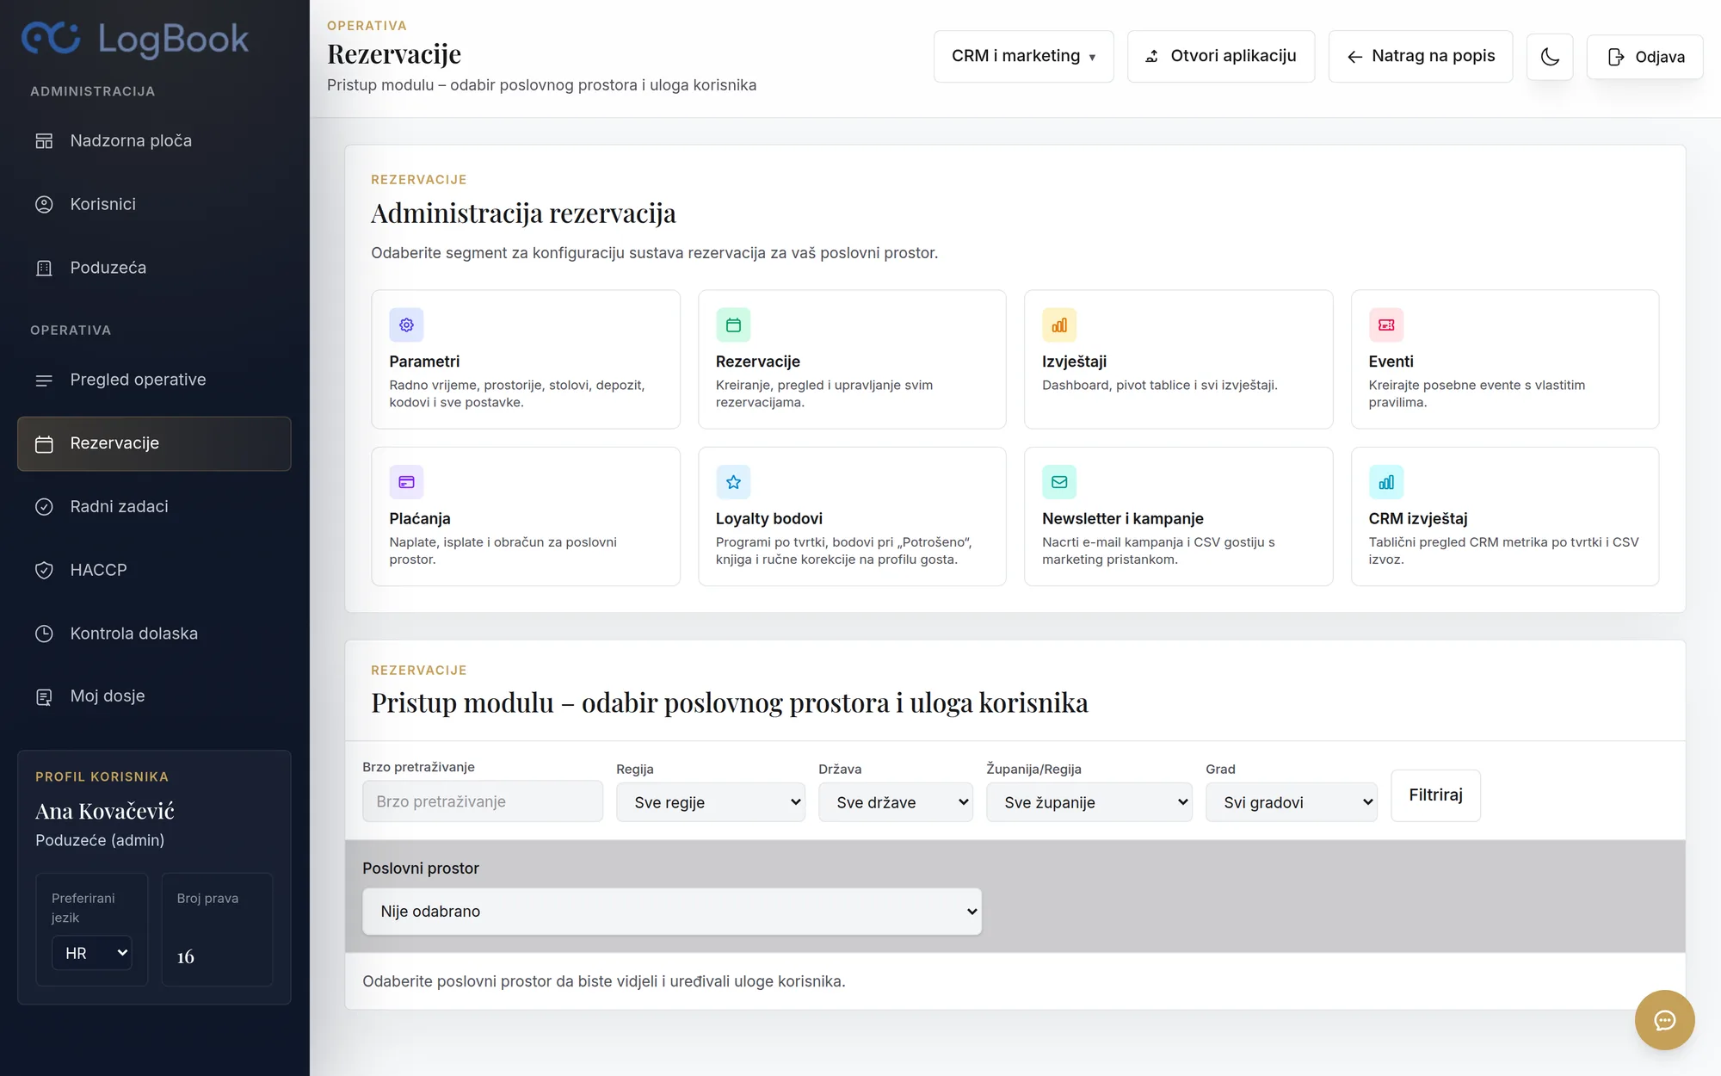Viewport: 1721px width, 1076px height.
Task: Expand the CRM i marketing dropdown
Action: click(1023, 56)
